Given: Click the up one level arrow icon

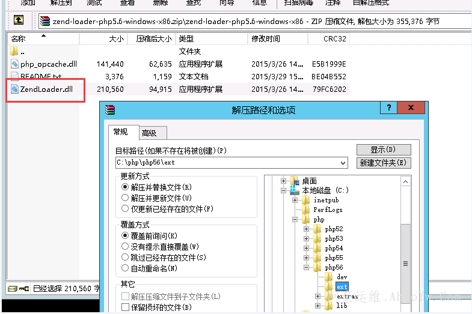Looking at the screenshot, I should click(x=19, y=20).
